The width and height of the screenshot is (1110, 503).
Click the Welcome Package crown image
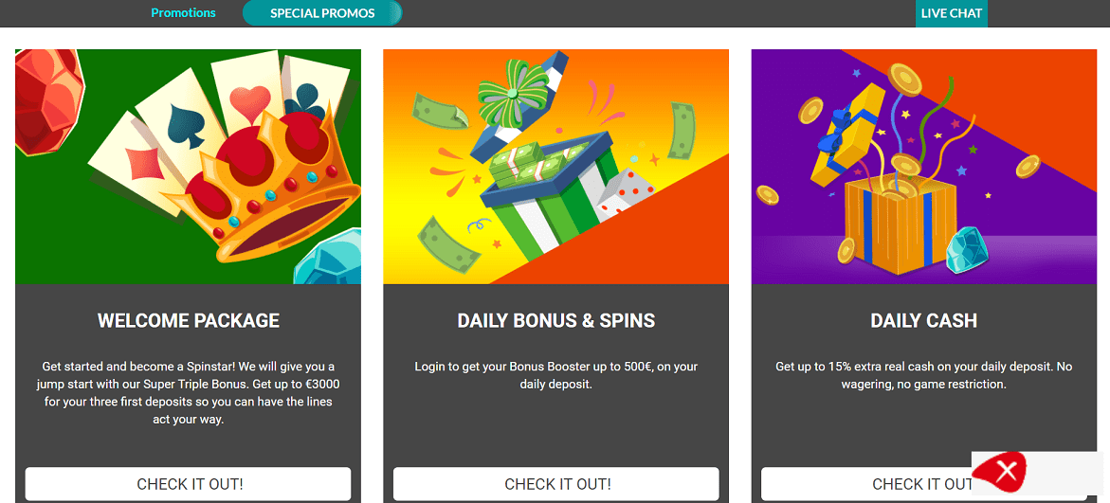coord(188,167)
